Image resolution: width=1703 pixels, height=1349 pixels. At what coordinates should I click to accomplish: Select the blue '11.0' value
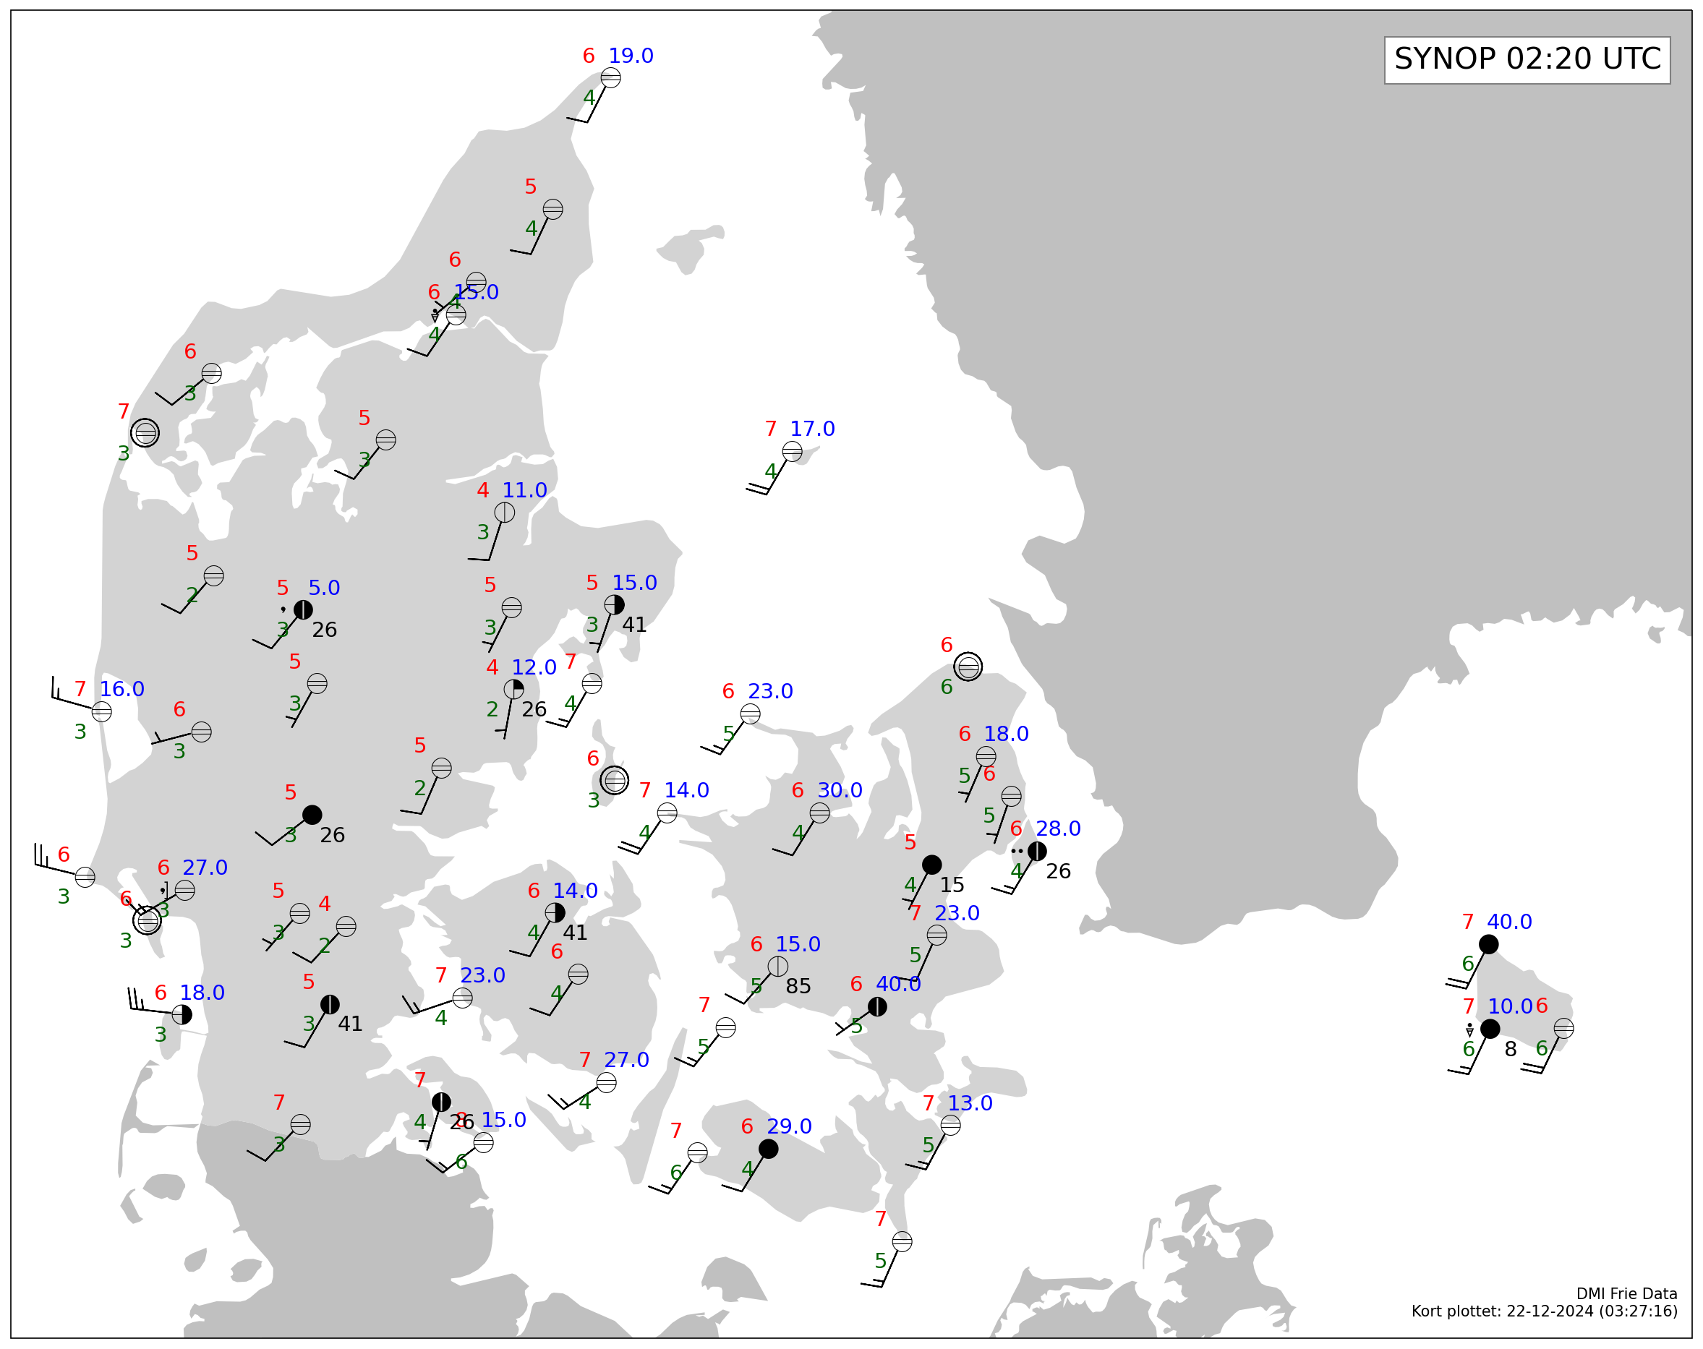point(525,490)
